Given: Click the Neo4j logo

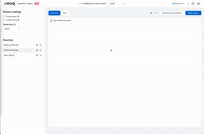Looking at the screenshot, I should click(10, 4).
